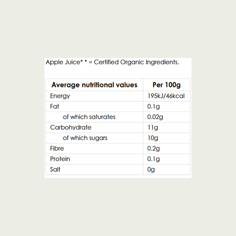Click the 0g salt value

[x=151, y=170]
